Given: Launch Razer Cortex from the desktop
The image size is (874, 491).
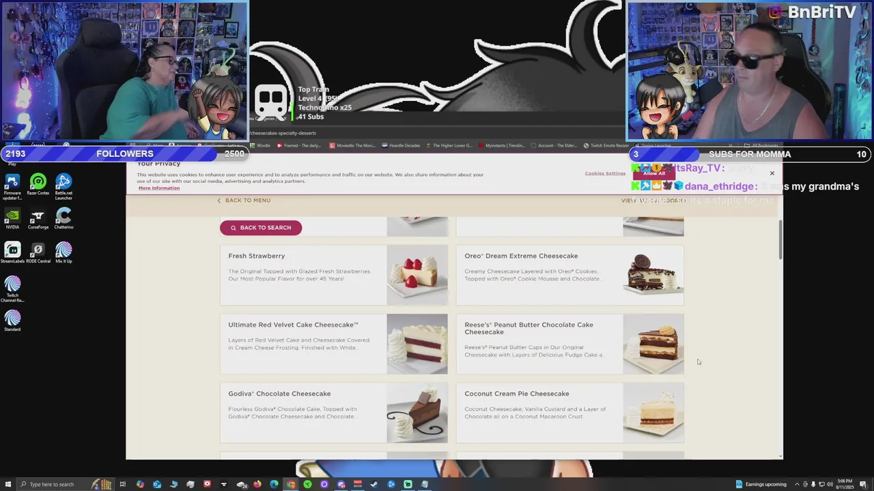Looking at the screenshot, I should coord(38,184).
